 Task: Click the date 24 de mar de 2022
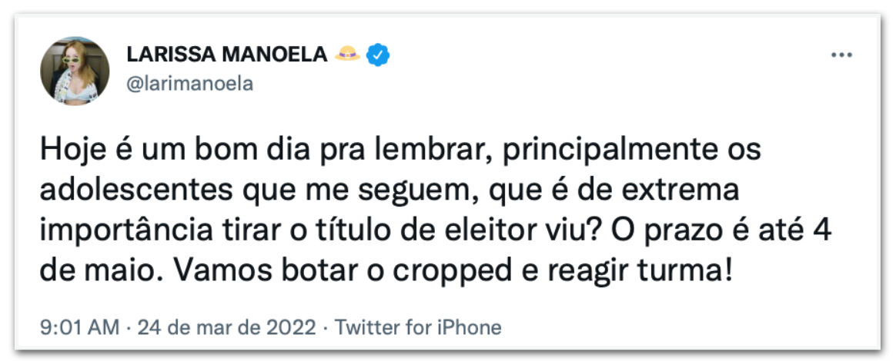click(x=226, y=328)
